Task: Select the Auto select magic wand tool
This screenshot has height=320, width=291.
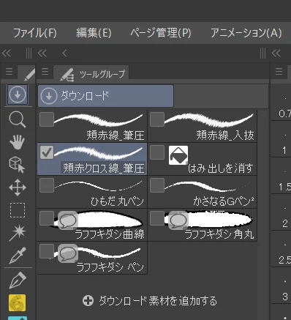Action: tap(18, 233)
